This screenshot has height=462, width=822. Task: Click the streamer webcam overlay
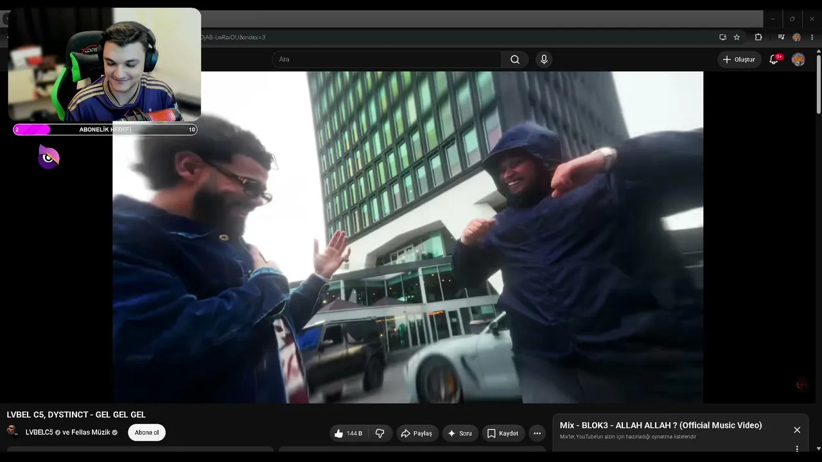105,65
